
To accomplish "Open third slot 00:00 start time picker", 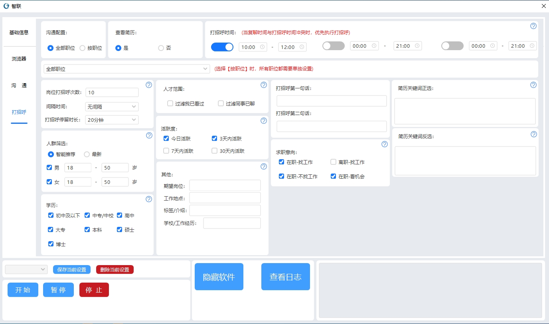I will point(483,46).
